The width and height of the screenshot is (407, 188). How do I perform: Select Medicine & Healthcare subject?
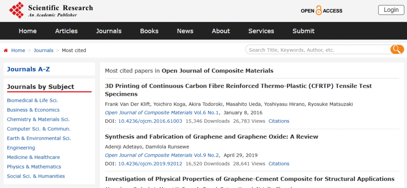[33, 157]
